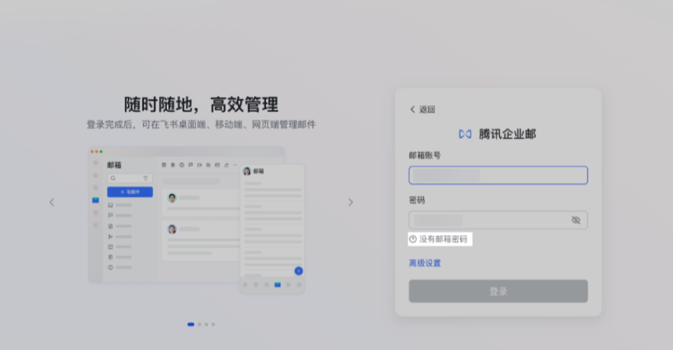Click round blue plus button in mobile preview
The image size is (673, 350).
pos(299,270)
